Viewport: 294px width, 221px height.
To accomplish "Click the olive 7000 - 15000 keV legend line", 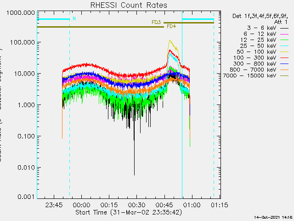I will (284, 76).
